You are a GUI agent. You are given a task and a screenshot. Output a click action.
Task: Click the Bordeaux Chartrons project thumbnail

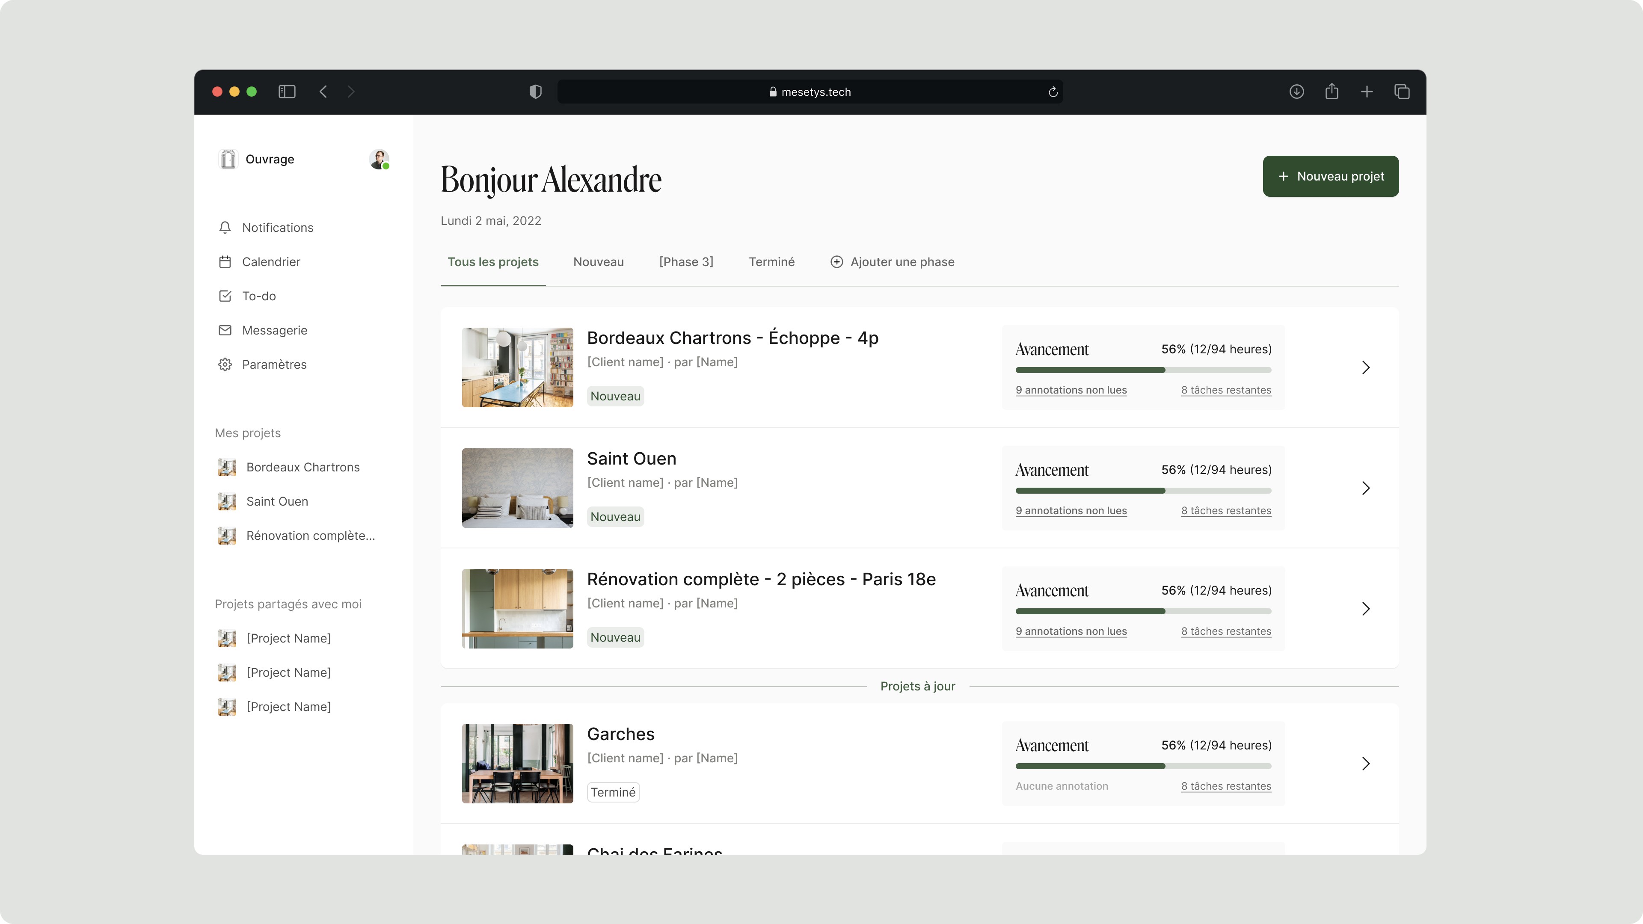pyautogui.click(x=517, y=367)
